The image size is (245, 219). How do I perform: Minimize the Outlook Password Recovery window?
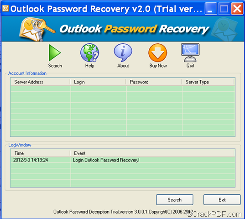point(211,9)
